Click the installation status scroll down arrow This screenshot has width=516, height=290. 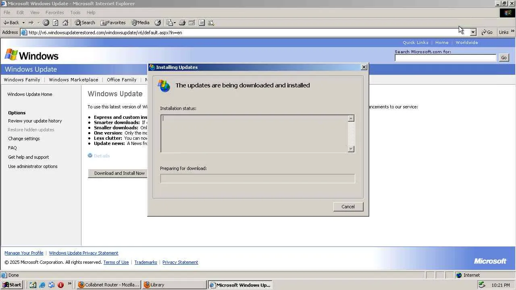pos(351,149)
